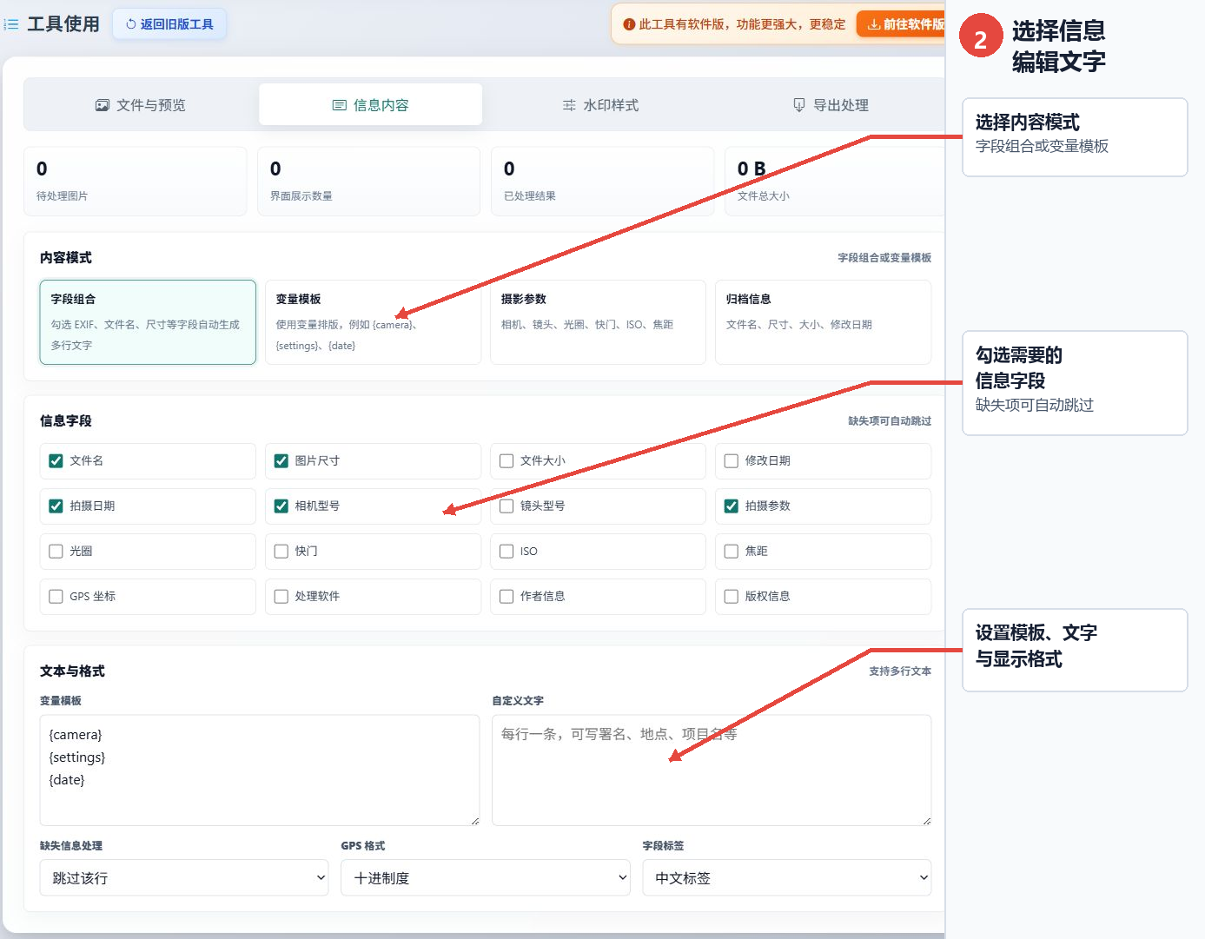Go to the 导出处理 tab
Viewport: 1205px width, 939px height.
pyautogui.click(x=831, y=105)
